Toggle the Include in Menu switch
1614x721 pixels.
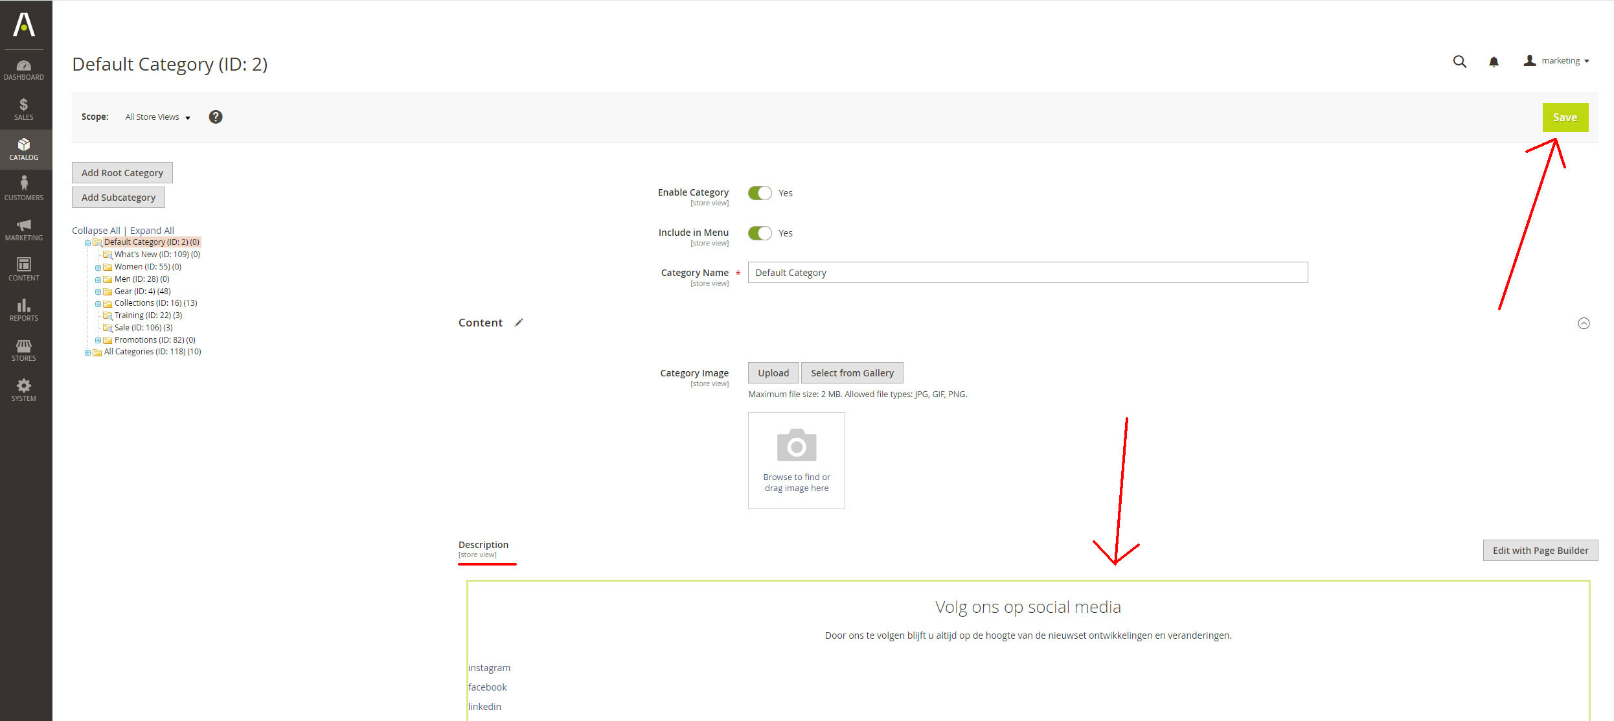tap(760, 233)
